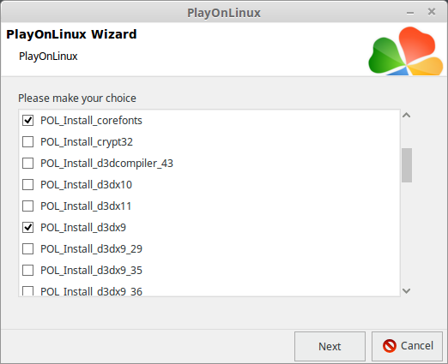The image size is (448, 364).
Task: Click the POL_Install_d3dx9_35 list label
Action: [91, 271]
